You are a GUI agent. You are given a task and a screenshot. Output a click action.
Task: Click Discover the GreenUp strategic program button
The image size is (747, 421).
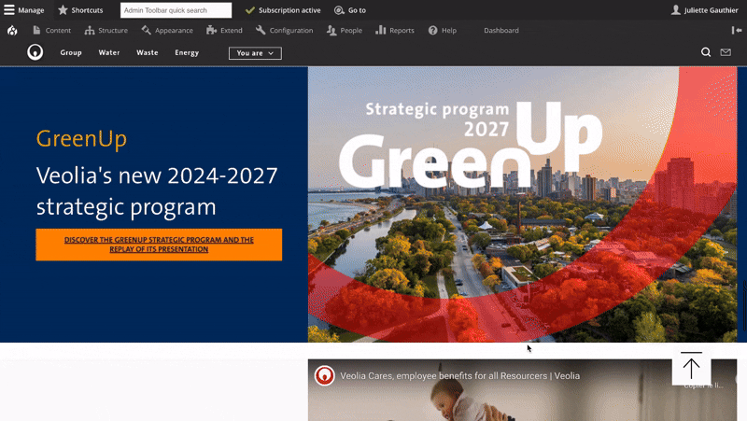(159, 245)
